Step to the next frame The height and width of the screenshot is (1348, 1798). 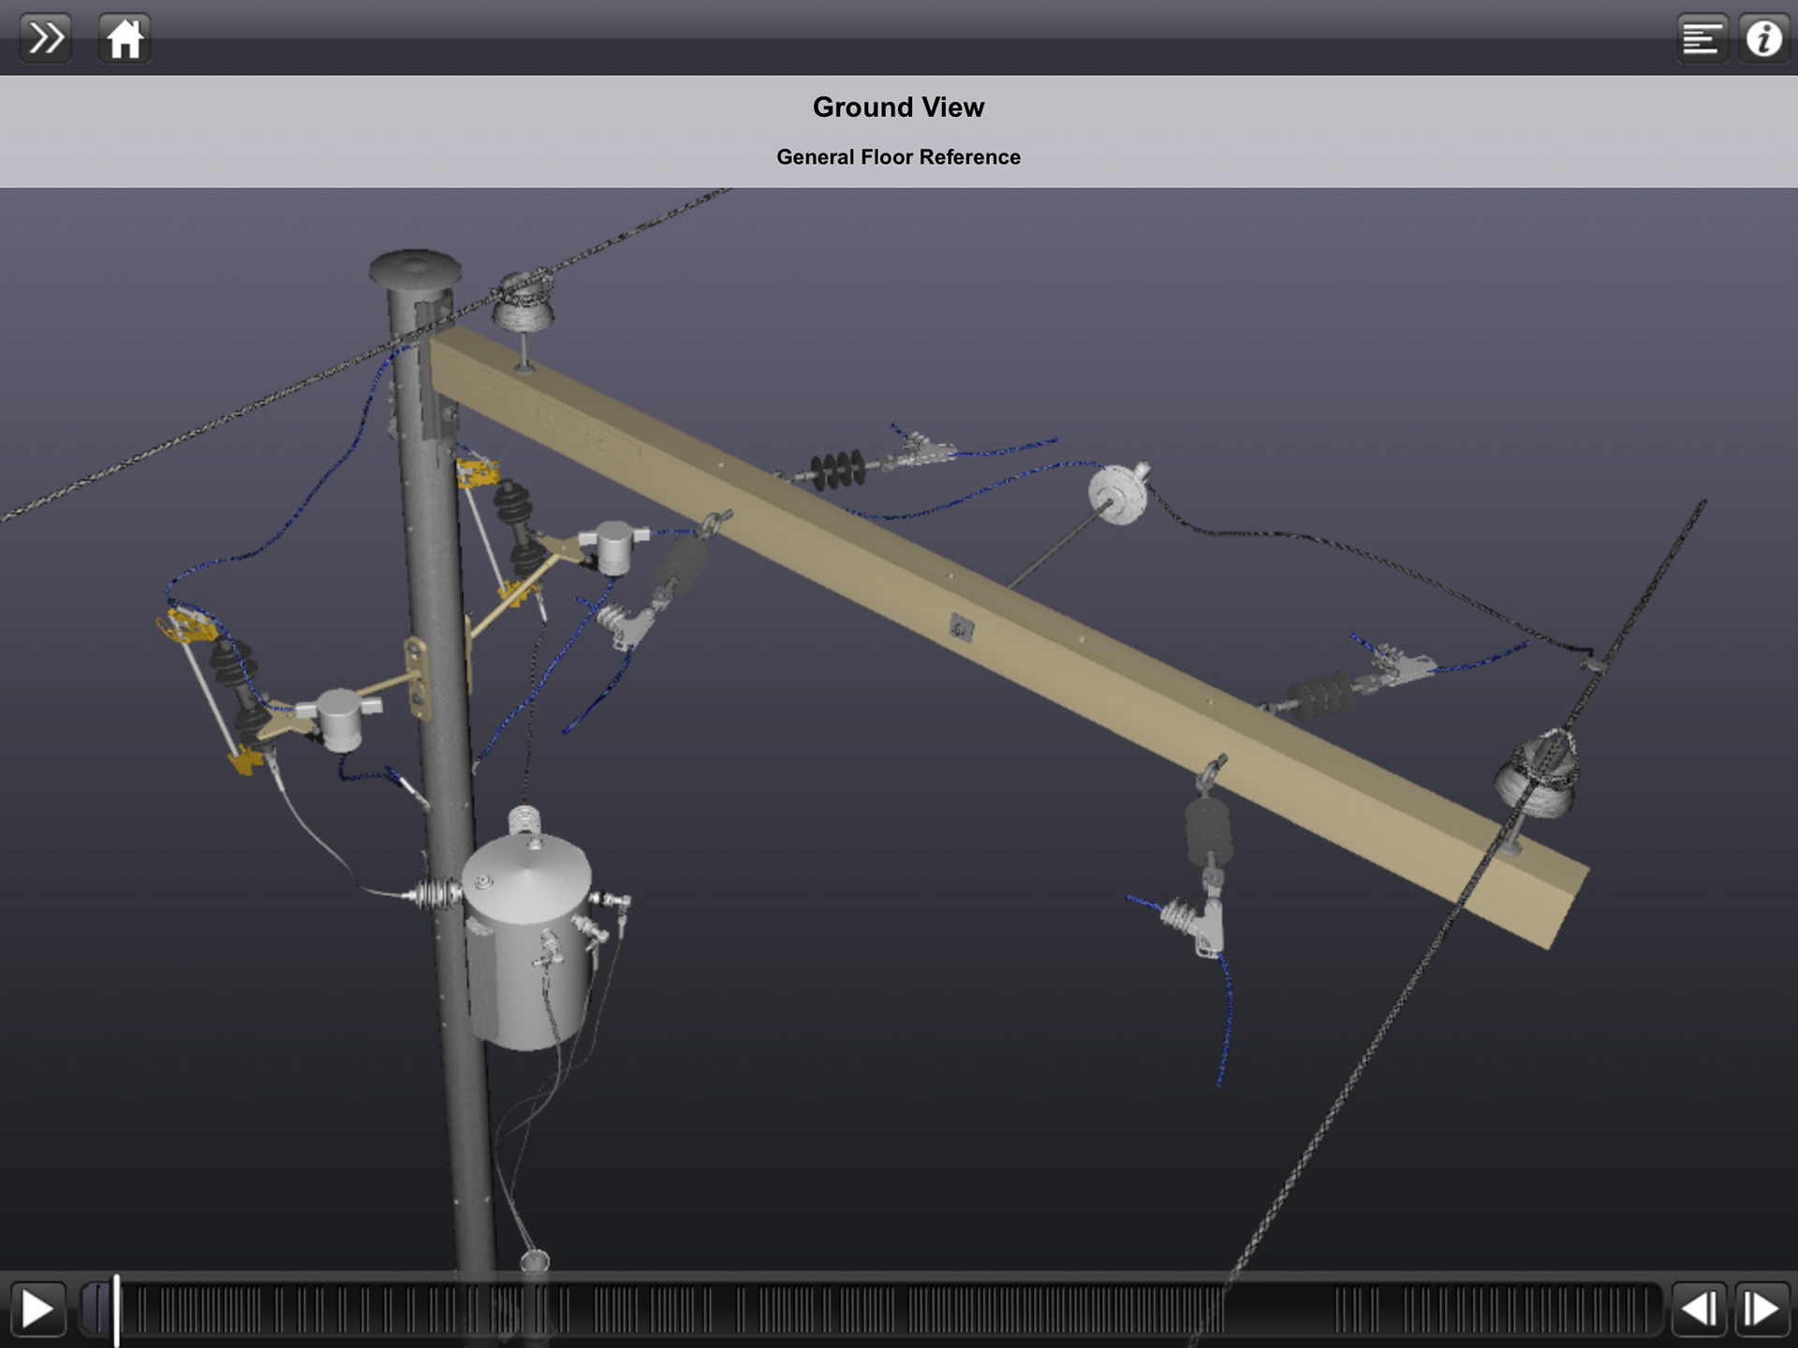tap(1761, 1309)
